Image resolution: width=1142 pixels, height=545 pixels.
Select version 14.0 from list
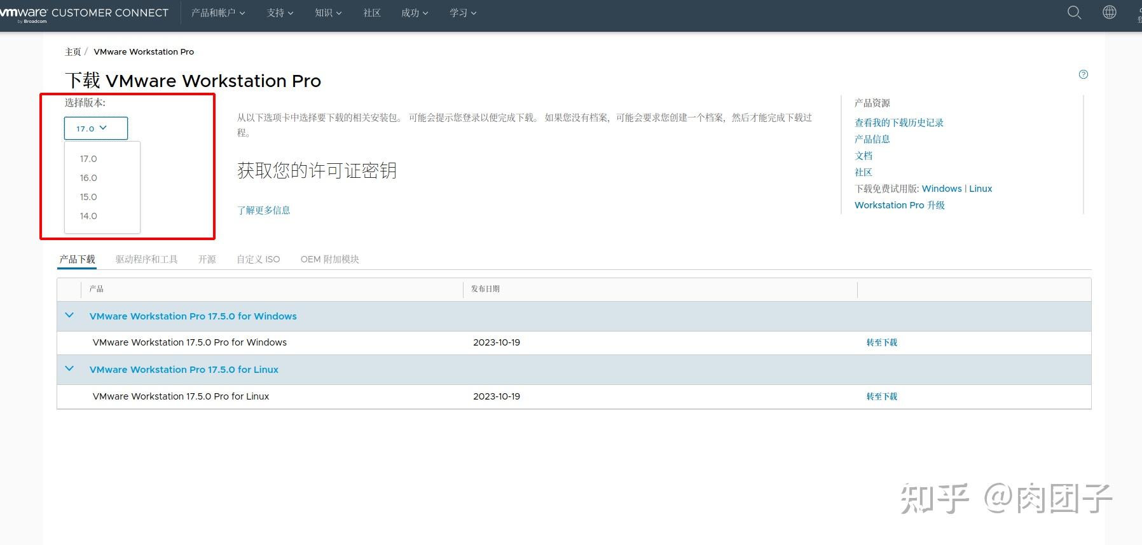click(x=88, y=216)
